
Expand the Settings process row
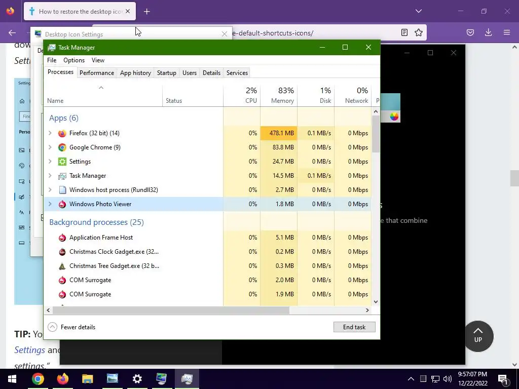(50, 162)
